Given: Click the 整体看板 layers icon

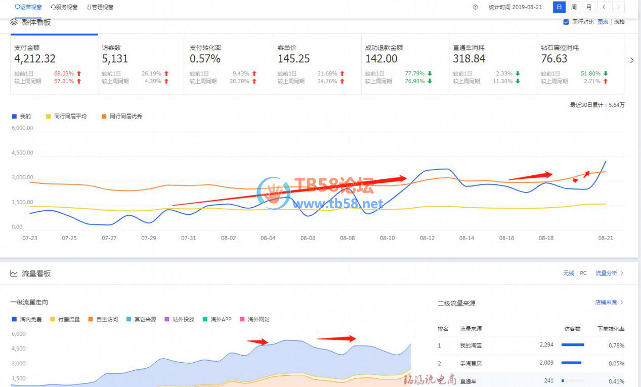Looking at the screenshot, I should pos(14,22).
